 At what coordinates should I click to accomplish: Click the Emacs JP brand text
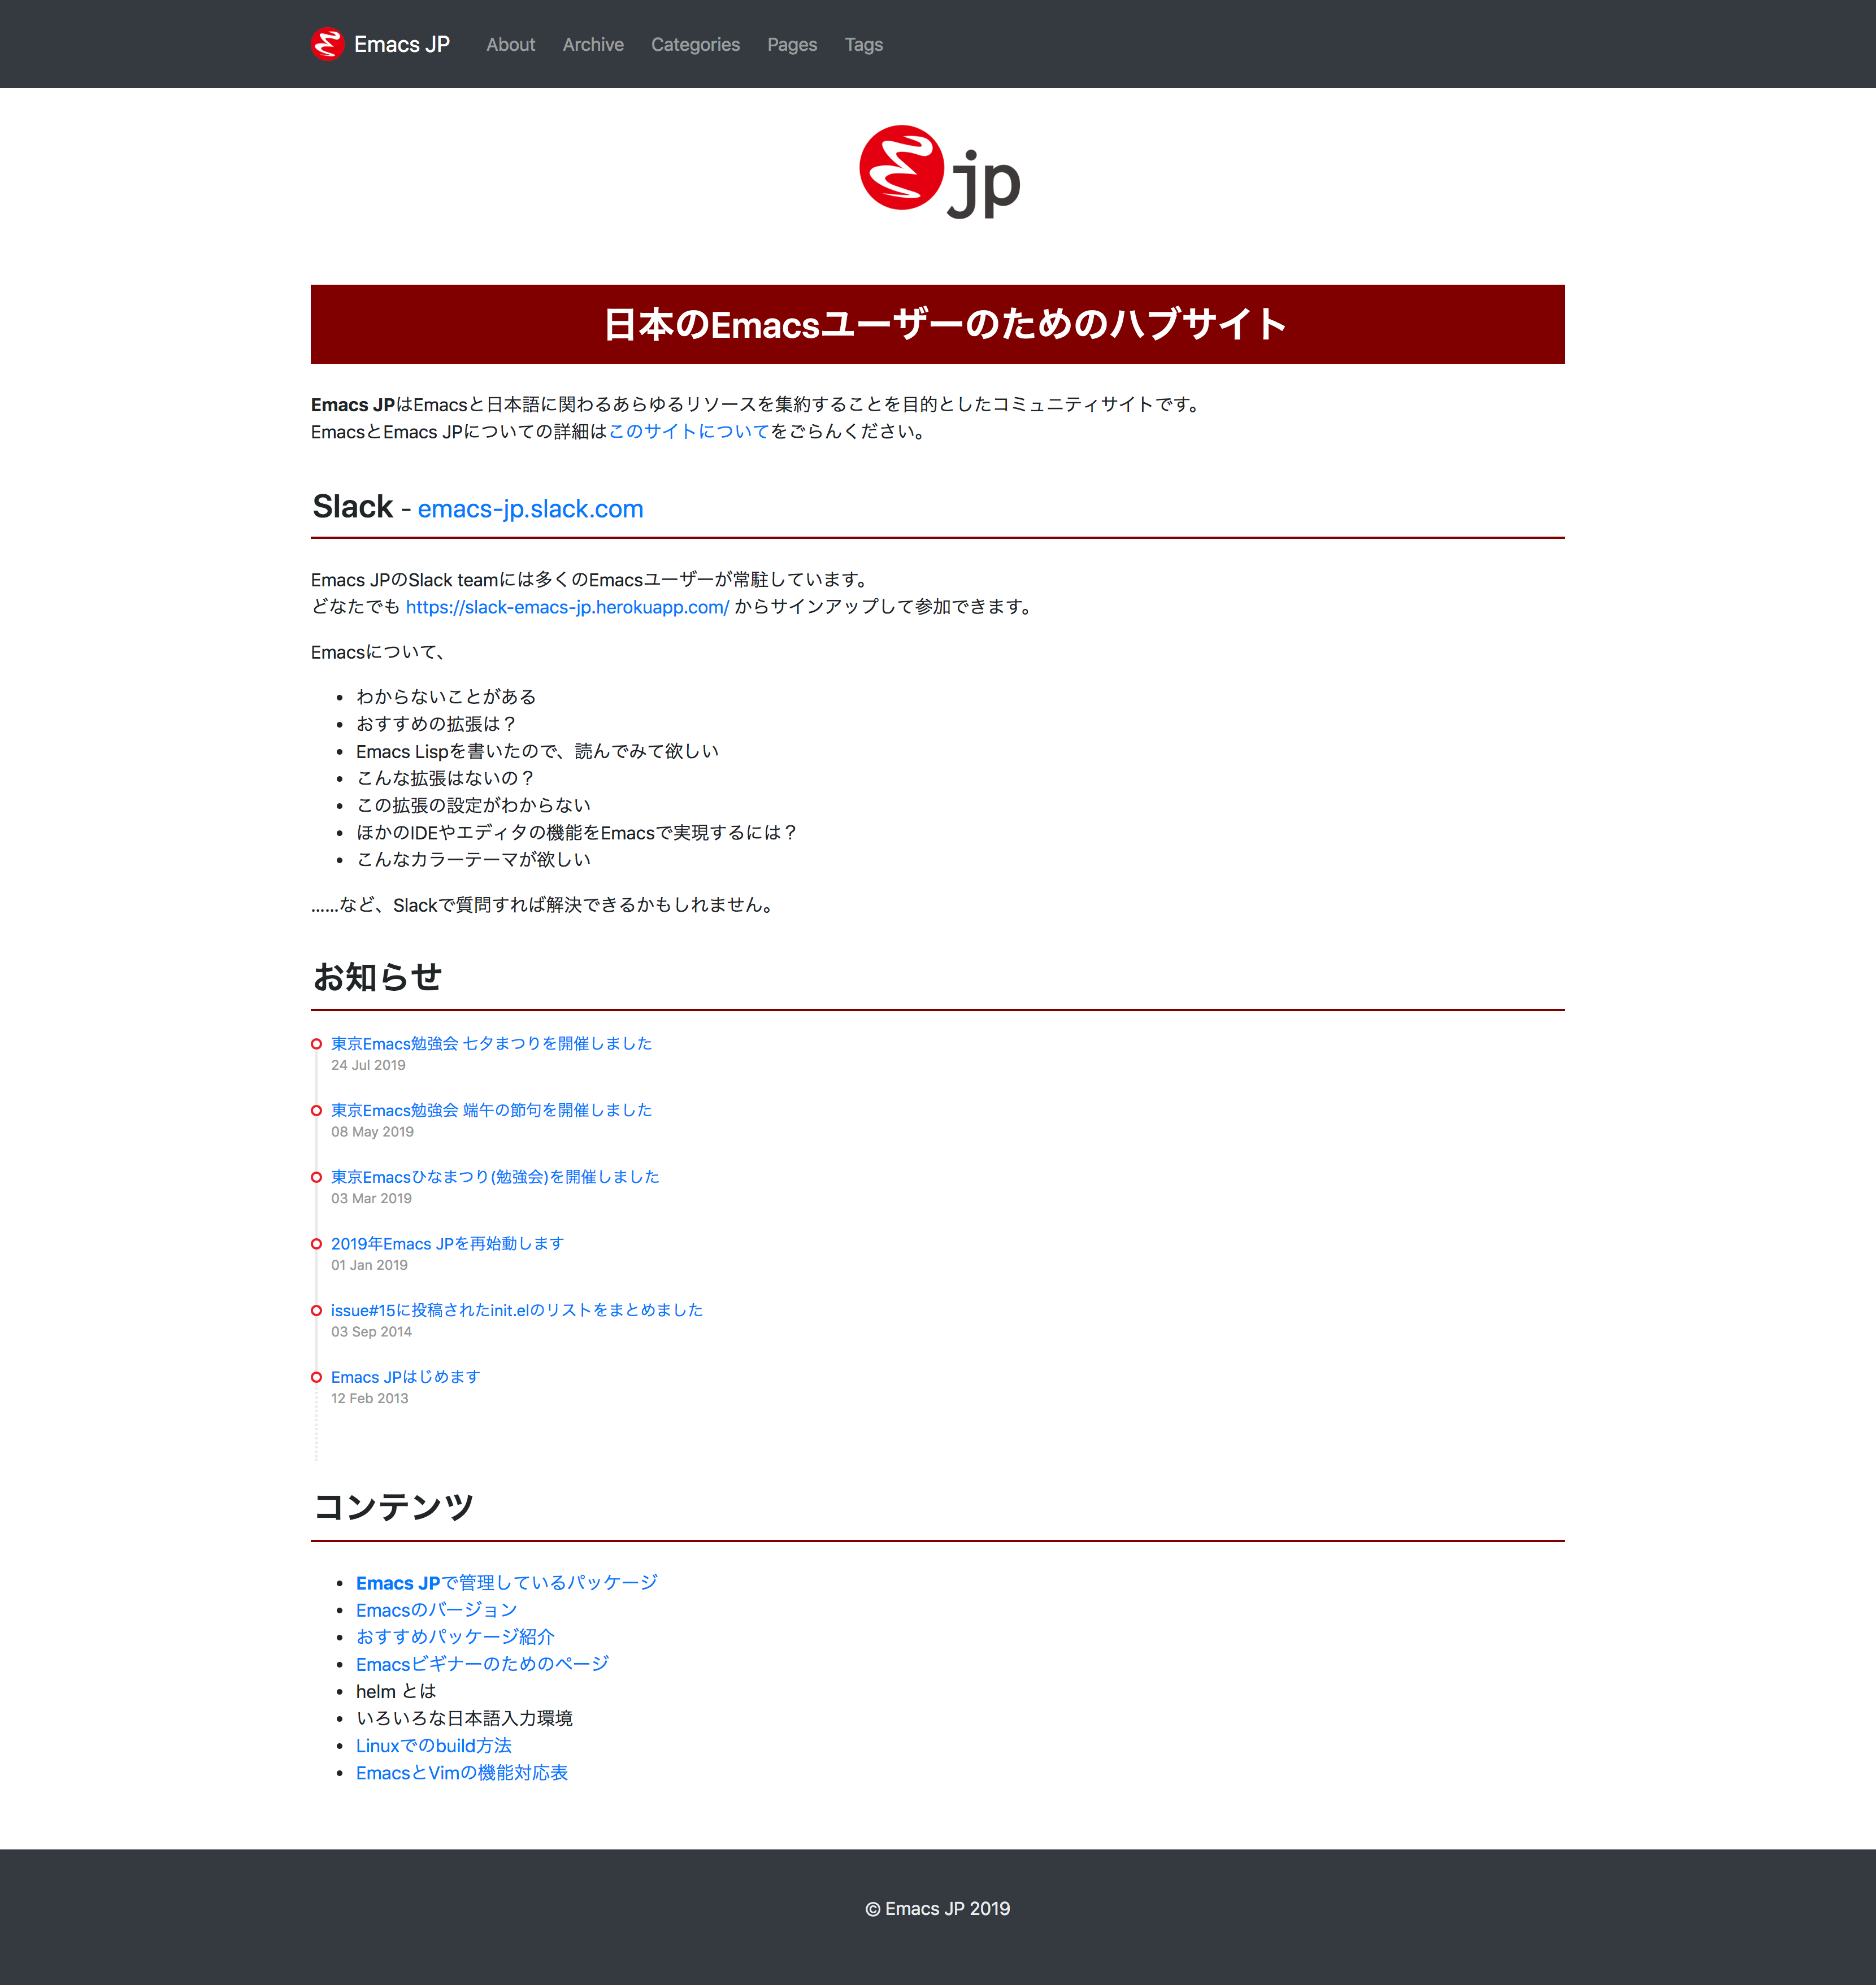point(401,45)
